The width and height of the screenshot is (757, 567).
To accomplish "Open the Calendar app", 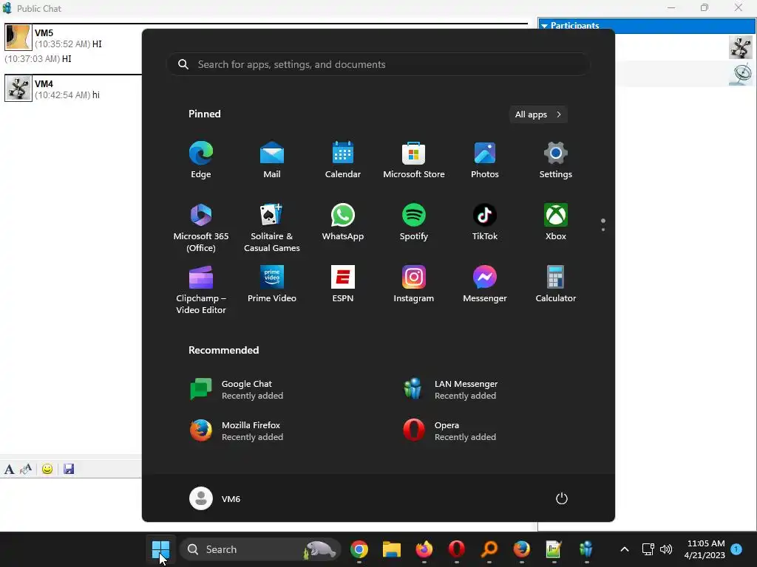I will pyautogui.click(x=343, y=159).
